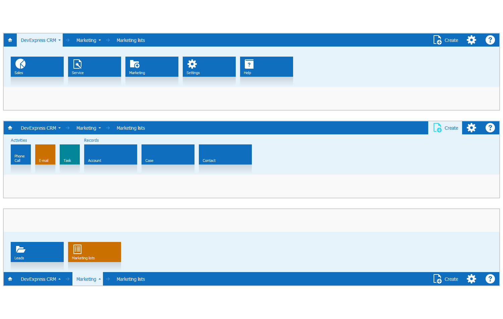
Task: Create a new Phone Call activity
Action: pyautogui.click(x=20, y=154)
